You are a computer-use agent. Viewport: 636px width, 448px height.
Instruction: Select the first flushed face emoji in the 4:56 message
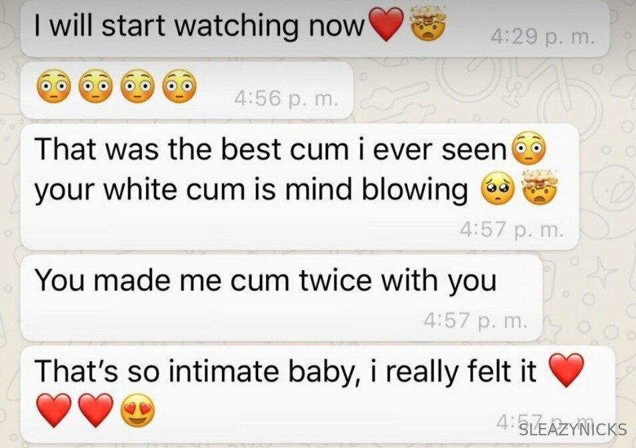[x=53, y=86]
